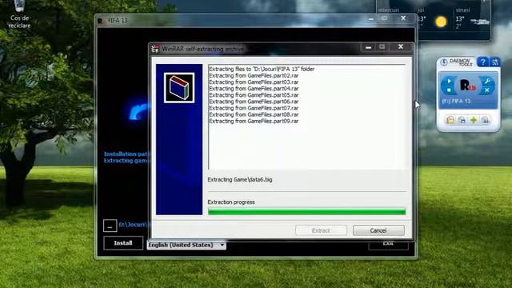Screen dimensions: 512x288
Task: Click Daemon Tools help question mark icon
Action: (x=482, y=62)
